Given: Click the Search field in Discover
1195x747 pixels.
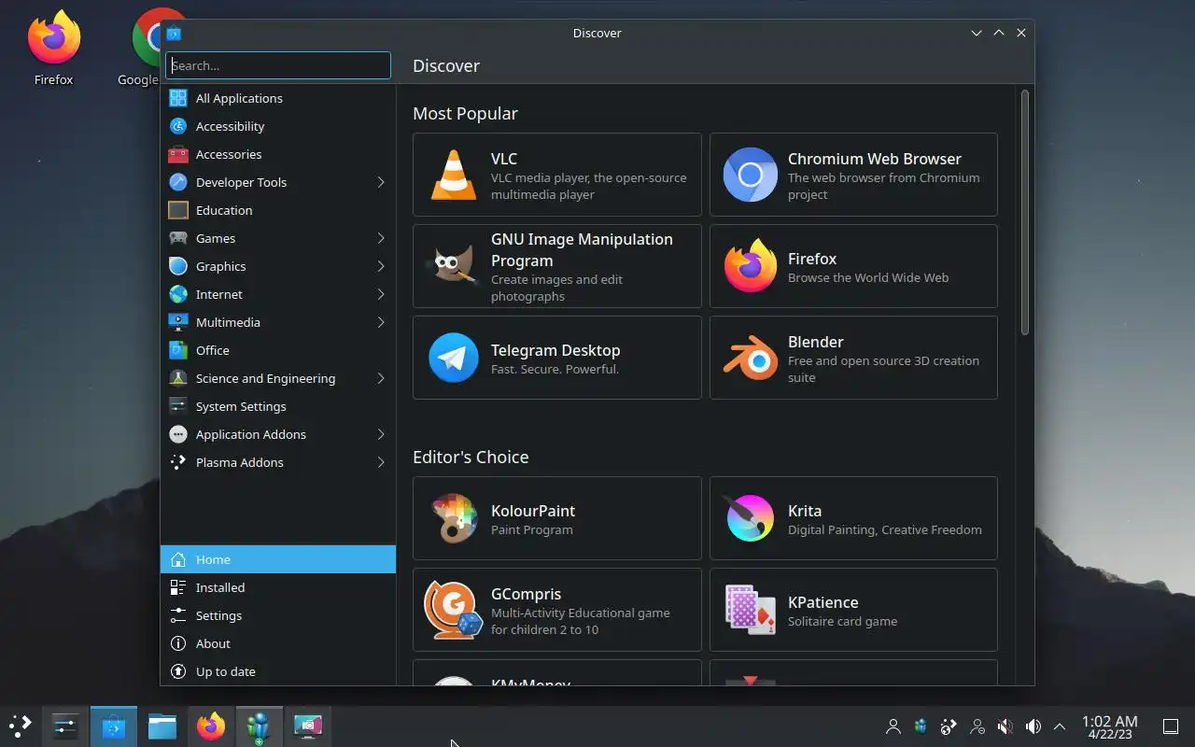Looking at the screenshot, I should pyautogui.click(x=278, y=65).
